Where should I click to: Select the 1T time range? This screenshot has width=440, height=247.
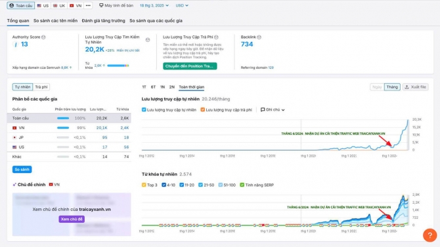click(144, 87)
